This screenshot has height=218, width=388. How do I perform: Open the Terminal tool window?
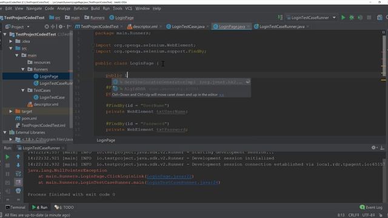click(x=15, y=207)
